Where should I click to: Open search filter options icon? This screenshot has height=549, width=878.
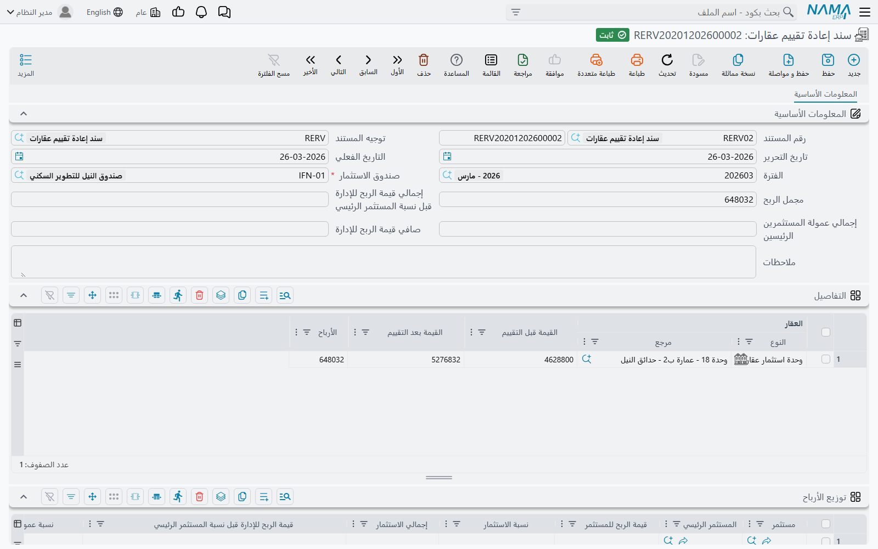click(516, 12)
